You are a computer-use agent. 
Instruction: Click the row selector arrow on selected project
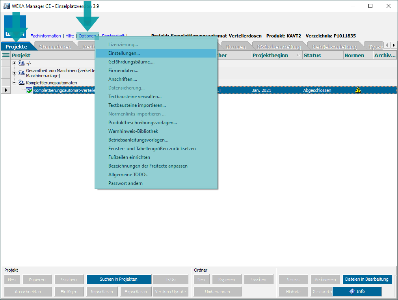[6, 90]
